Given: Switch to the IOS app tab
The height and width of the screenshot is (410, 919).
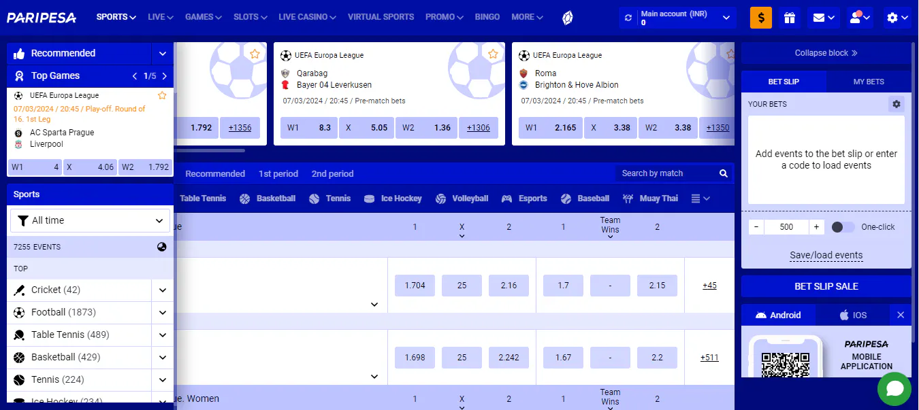Looking at the screenshot, I should tap(853, 315).
